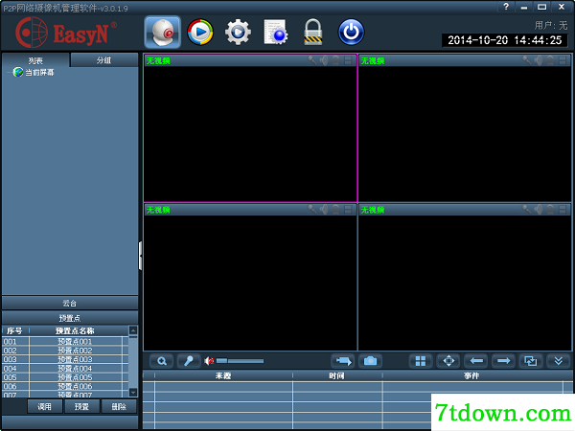
Task: Select preset row 预置点004
Action: (65, 369)
